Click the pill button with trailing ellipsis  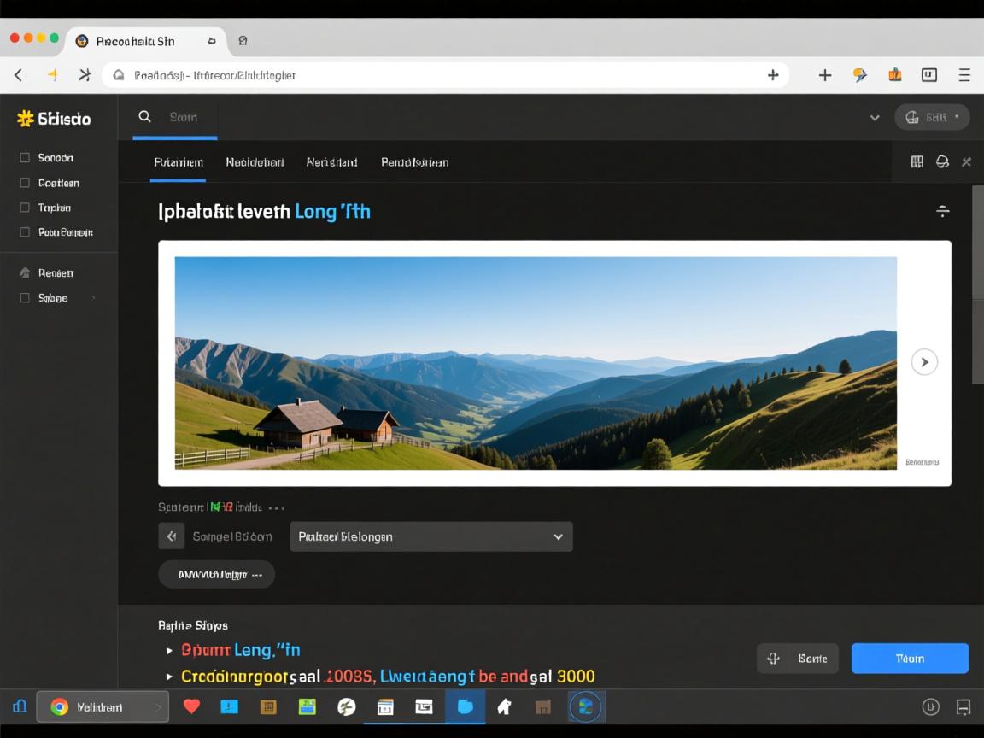[216, 575]
